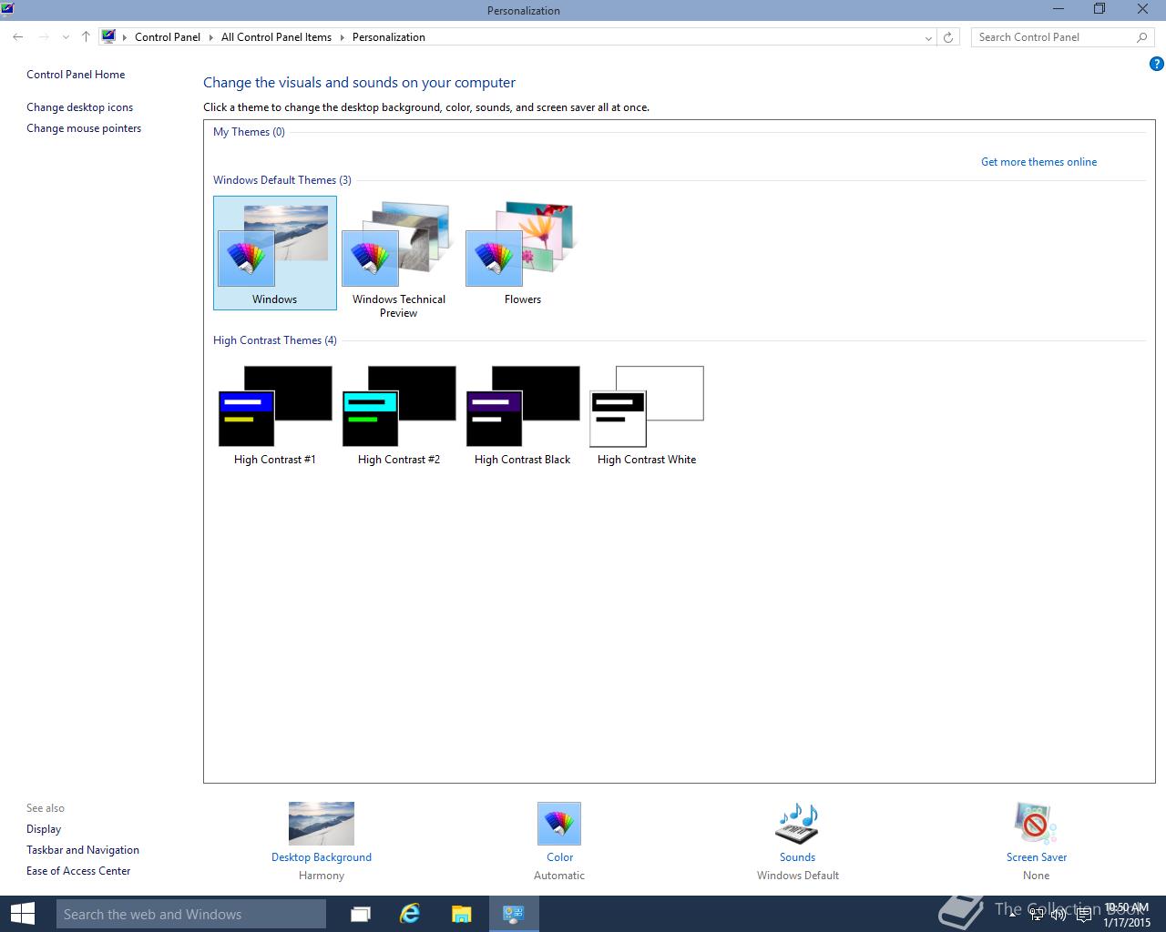
Task: Click Get more themes online
Action: click(1038, 162)
